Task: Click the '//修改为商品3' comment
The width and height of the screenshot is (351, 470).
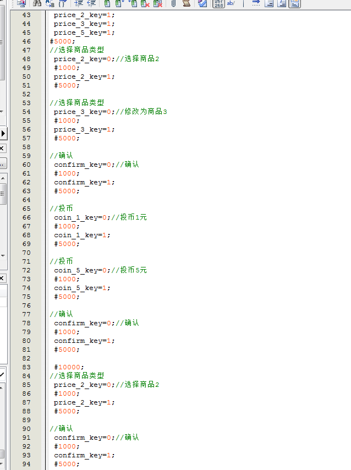Action: click(141, 112)
